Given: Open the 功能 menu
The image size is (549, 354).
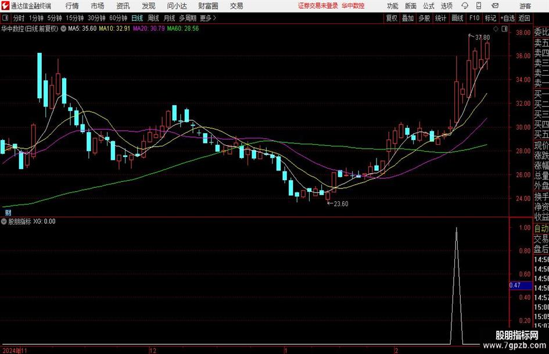Looking at the screenshot, I should click(393, 6).
